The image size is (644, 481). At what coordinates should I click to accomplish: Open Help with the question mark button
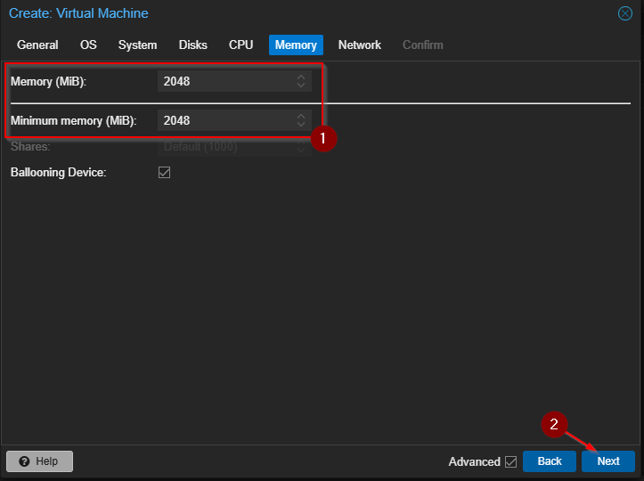pos(39,461)
